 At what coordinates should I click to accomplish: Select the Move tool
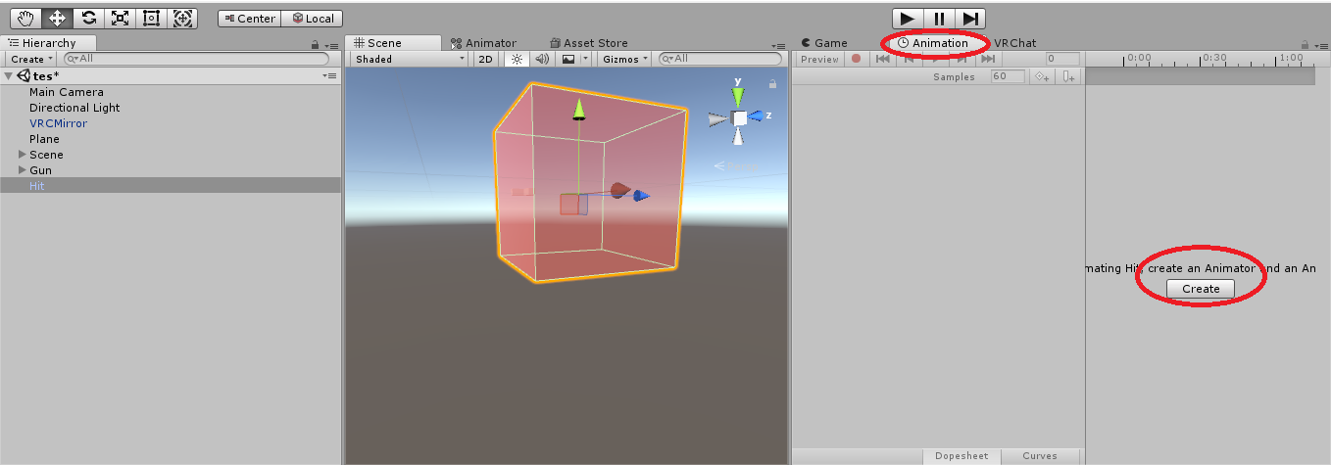coord(57,18)
